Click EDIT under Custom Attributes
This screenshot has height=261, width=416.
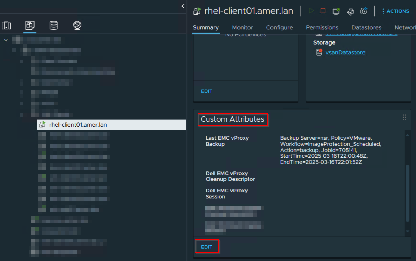207,247
